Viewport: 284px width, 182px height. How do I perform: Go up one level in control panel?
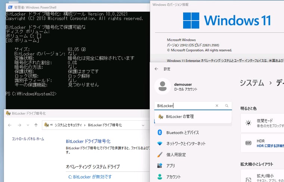36,125
